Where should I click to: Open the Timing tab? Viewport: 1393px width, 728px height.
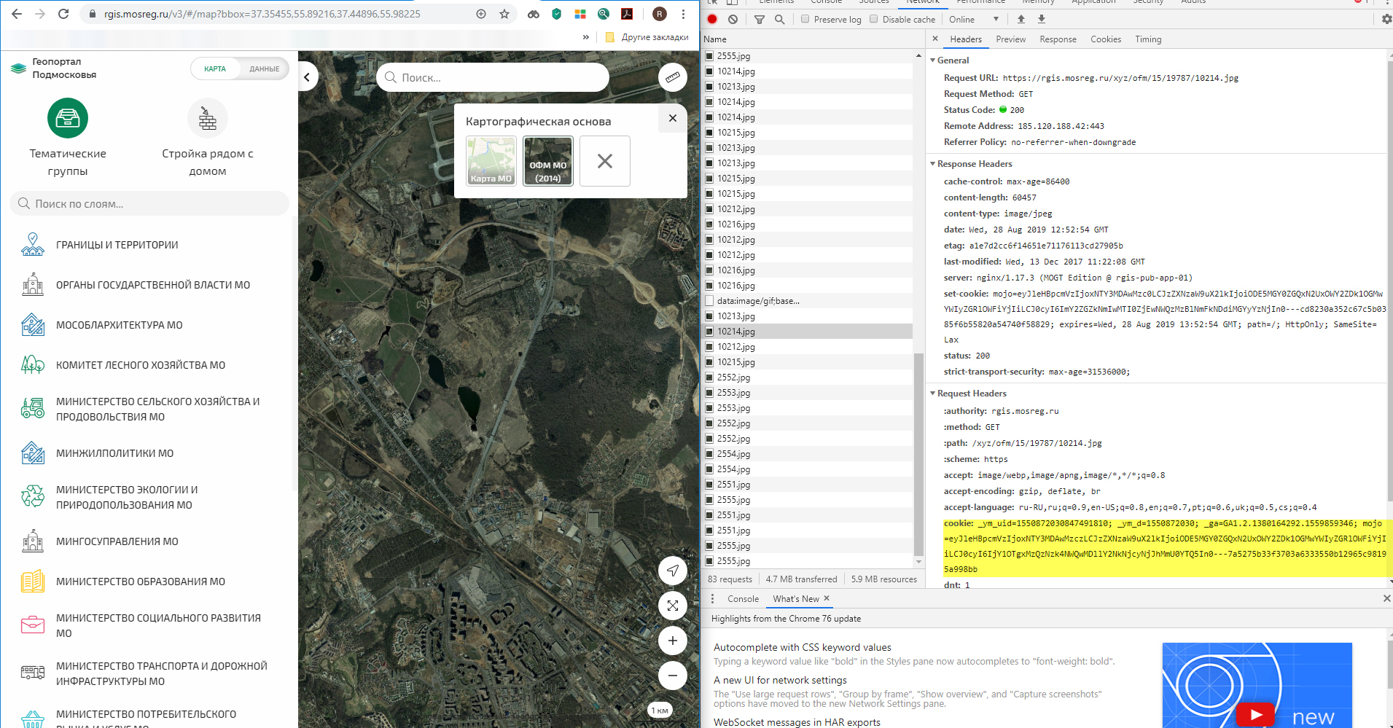coord(1147,39)
